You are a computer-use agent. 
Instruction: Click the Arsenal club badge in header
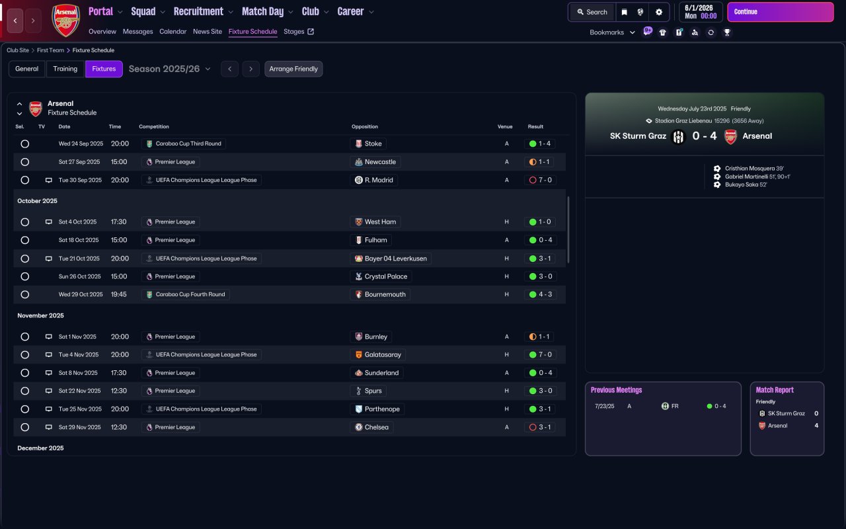click(65, 20)
